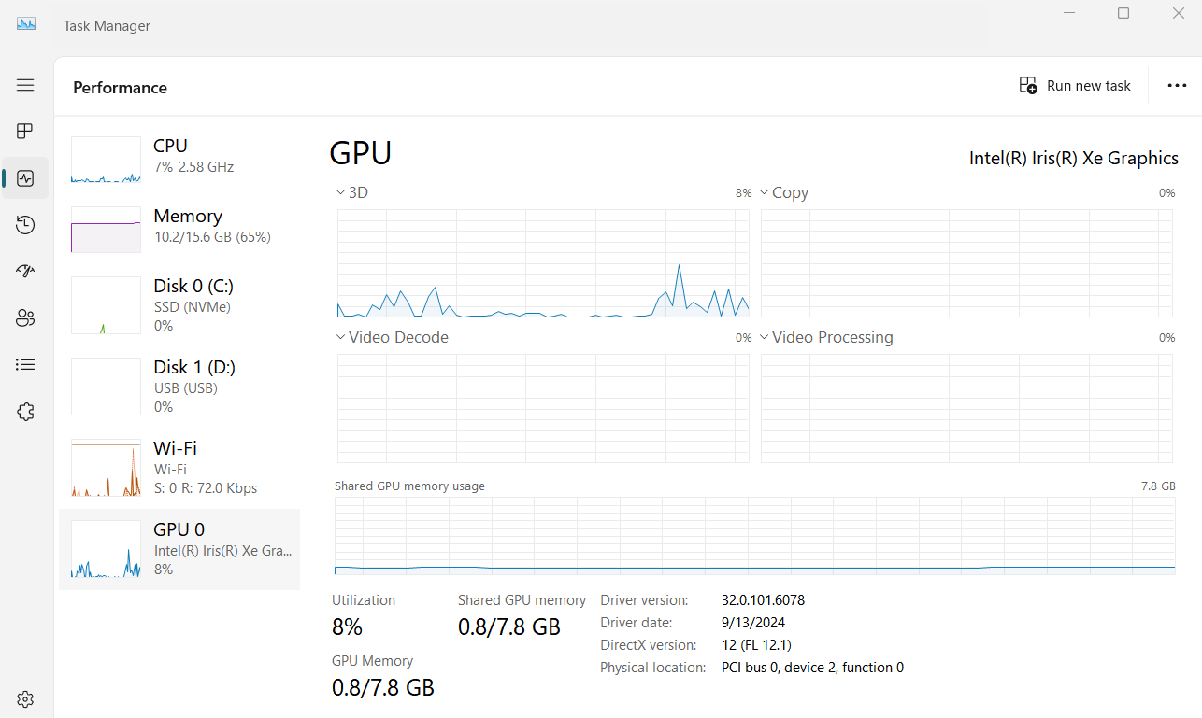This screenshot has height=718, width=1202.
Task: Click the Shared GPU memory value 0.8/7.8 GB
Action: (509, 626)
